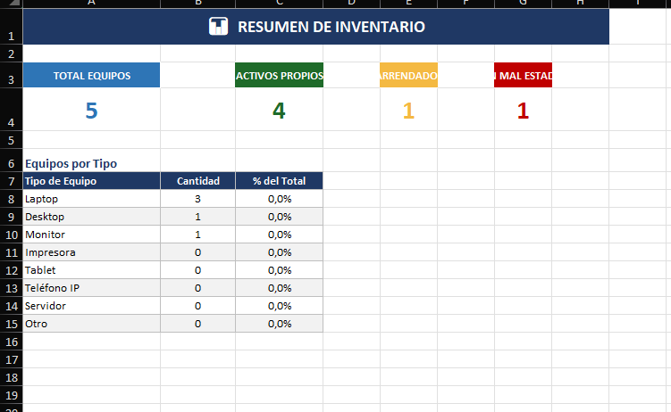Viewport: 671px width, 412px height.
Task: Select row 5 via its row header
Action: pos(11,140)
